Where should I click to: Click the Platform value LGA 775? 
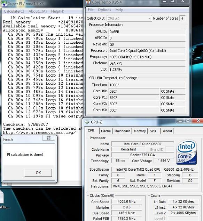[x=147, y=63]
